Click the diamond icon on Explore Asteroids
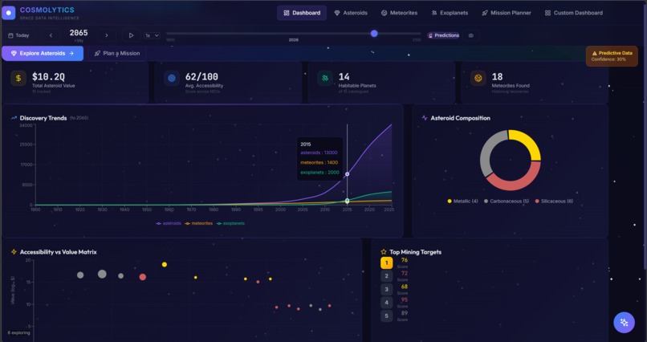This screenshot has height=342, width=647. 14,53
